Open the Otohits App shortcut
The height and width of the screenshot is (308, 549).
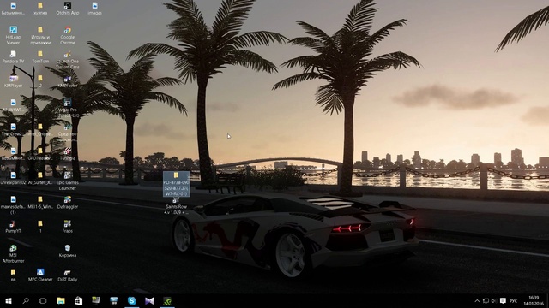[x=68, y=9]
